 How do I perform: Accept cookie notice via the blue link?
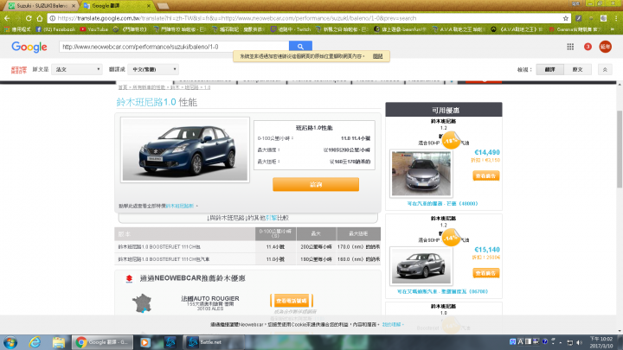391,325
